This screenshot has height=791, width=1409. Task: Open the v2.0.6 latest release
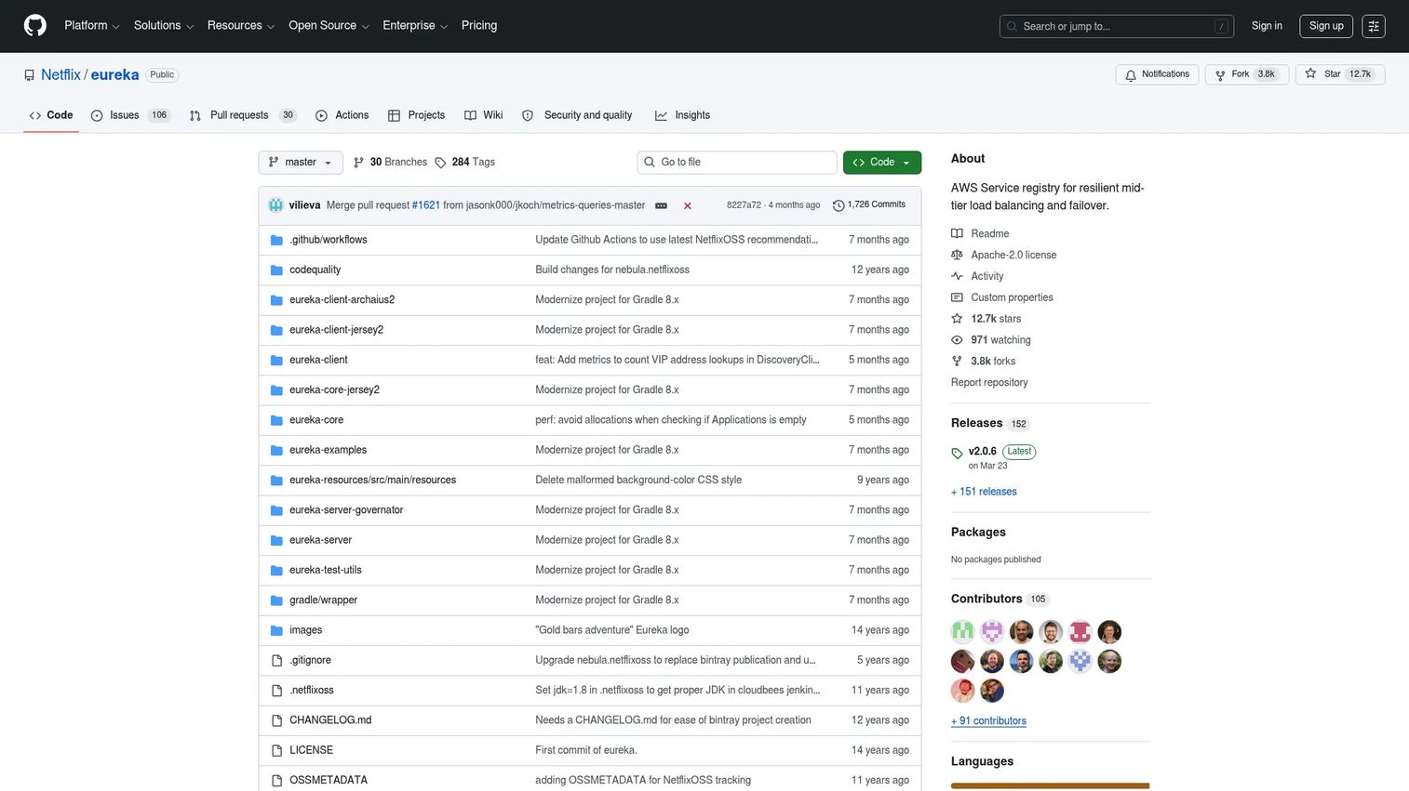coord(983,452)
